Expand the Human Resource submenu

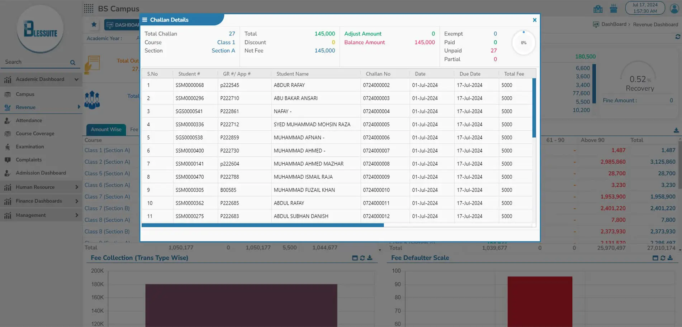pos(76,187)
